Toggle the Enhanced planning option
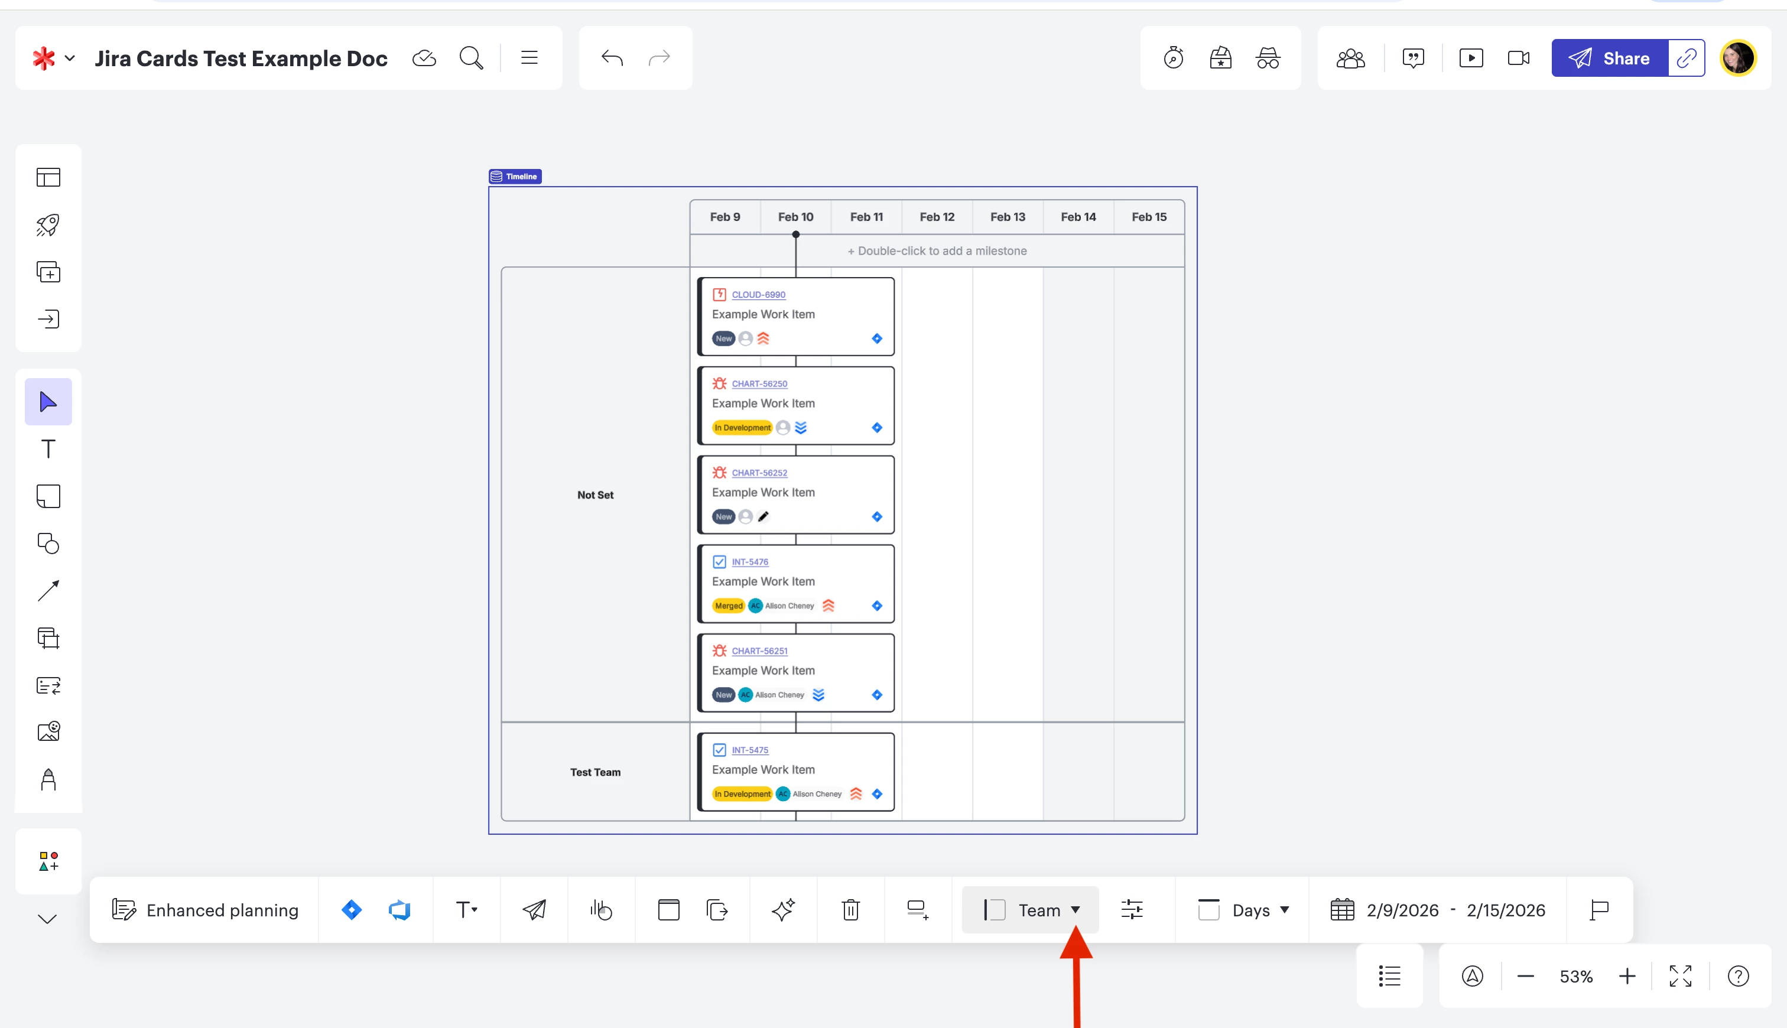The height and width of the screenshot is (1028, 1787). [206, 910]
